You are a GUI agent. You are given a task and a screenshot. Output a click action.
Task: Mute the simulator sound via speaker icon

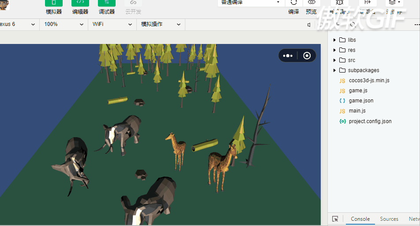[309, 25]
